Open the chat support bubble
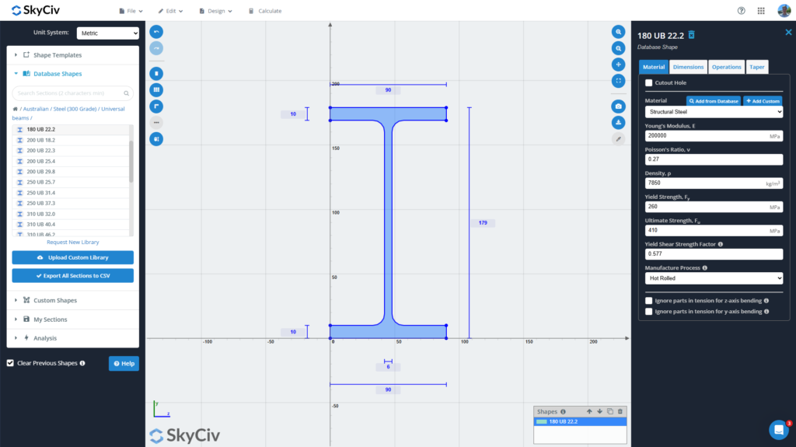Screen dimensions: 796x447 [779, 430]
